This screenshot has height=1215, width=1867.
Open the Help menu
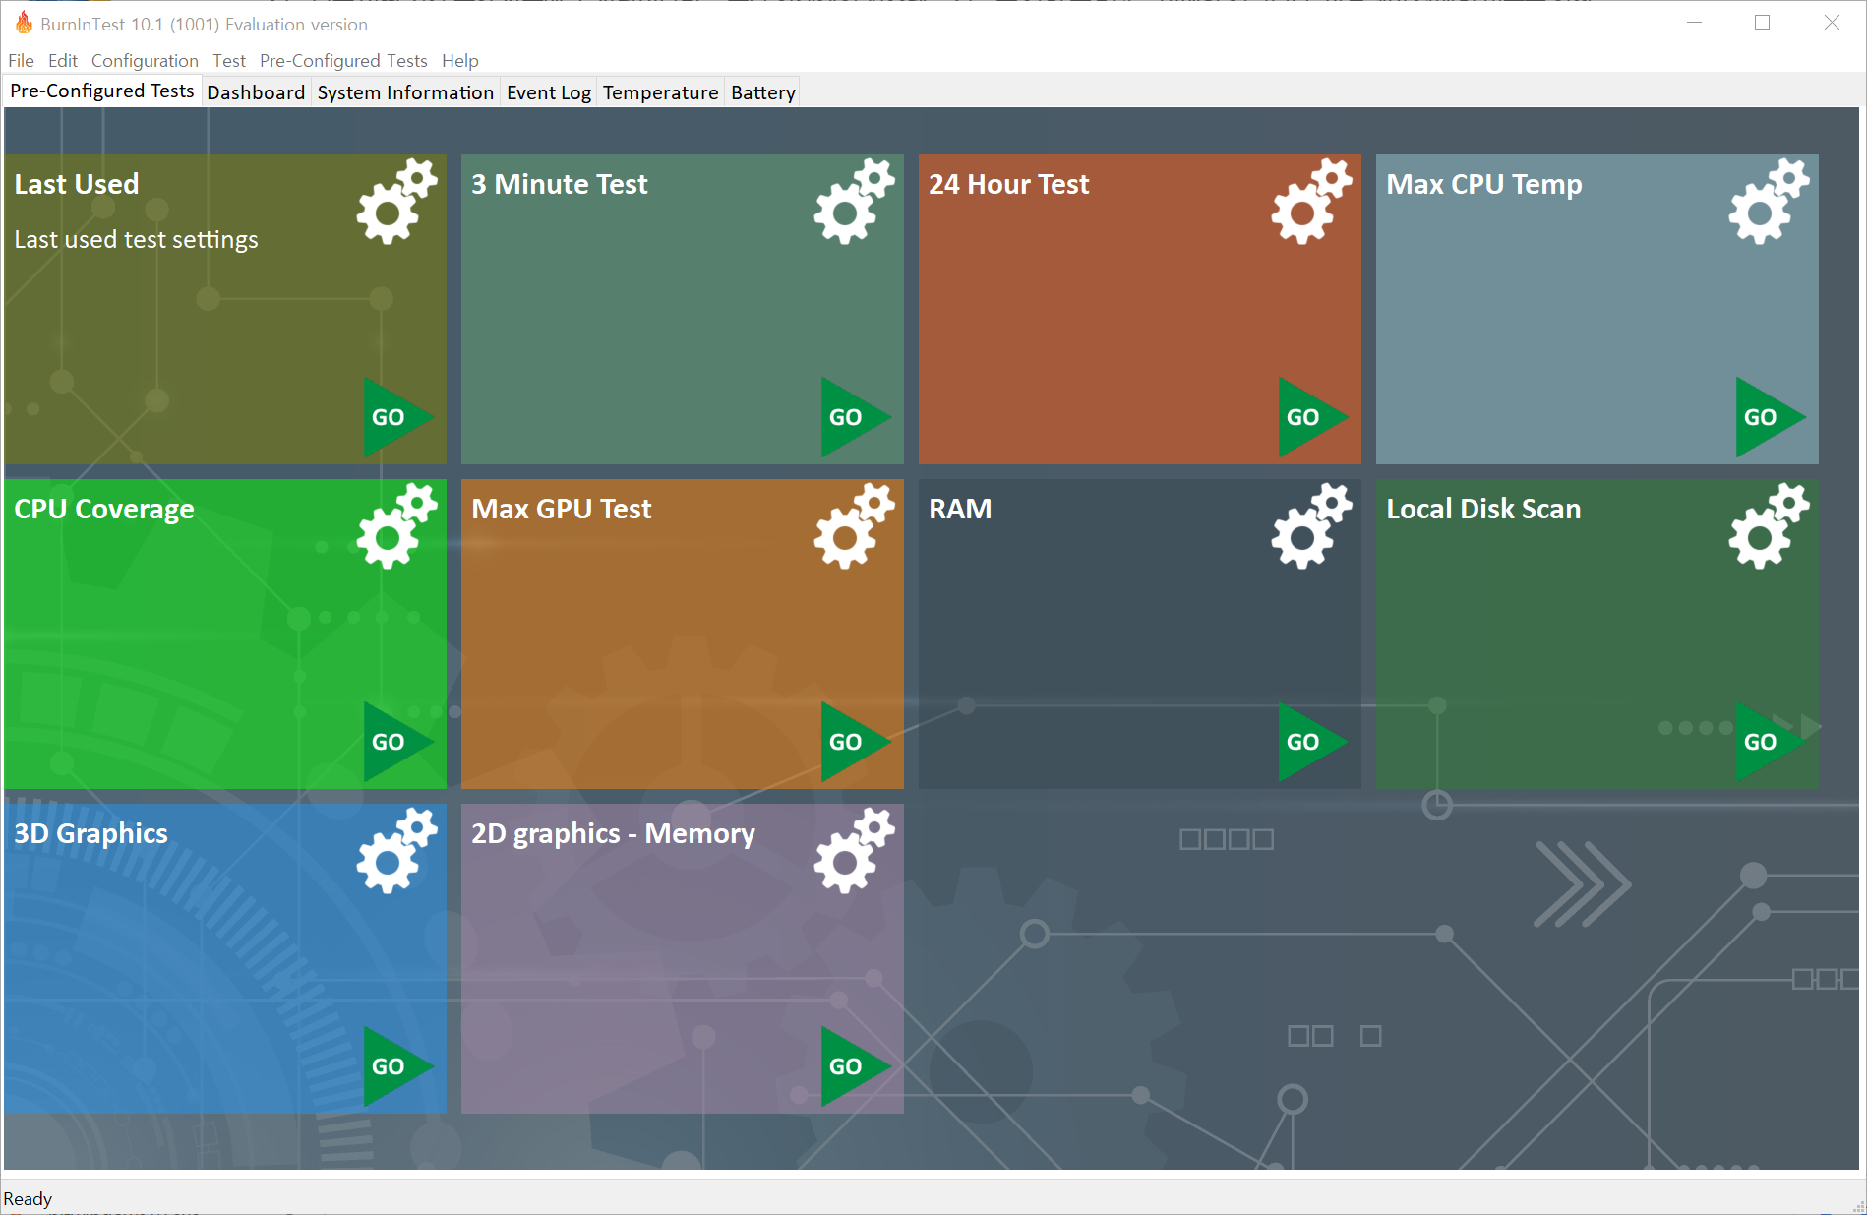click(460, 61)
